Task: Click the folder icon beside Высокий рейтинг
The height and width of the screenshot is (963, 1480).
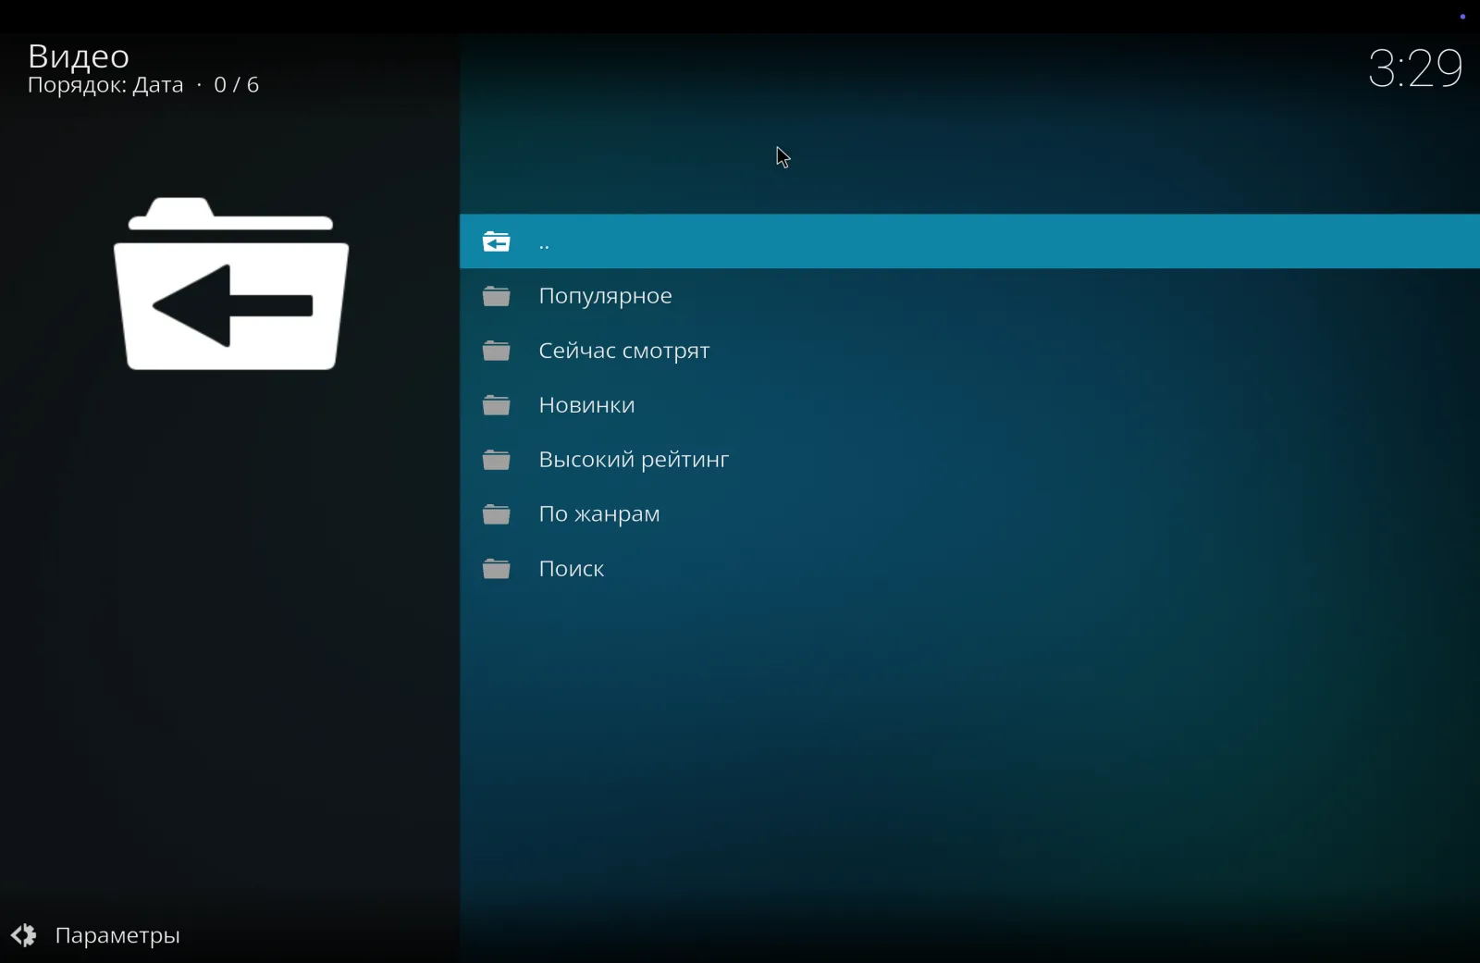Action: click(497, 460)
